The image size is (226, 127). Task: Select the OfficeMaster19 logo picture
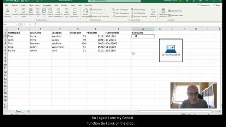point(171,50)
